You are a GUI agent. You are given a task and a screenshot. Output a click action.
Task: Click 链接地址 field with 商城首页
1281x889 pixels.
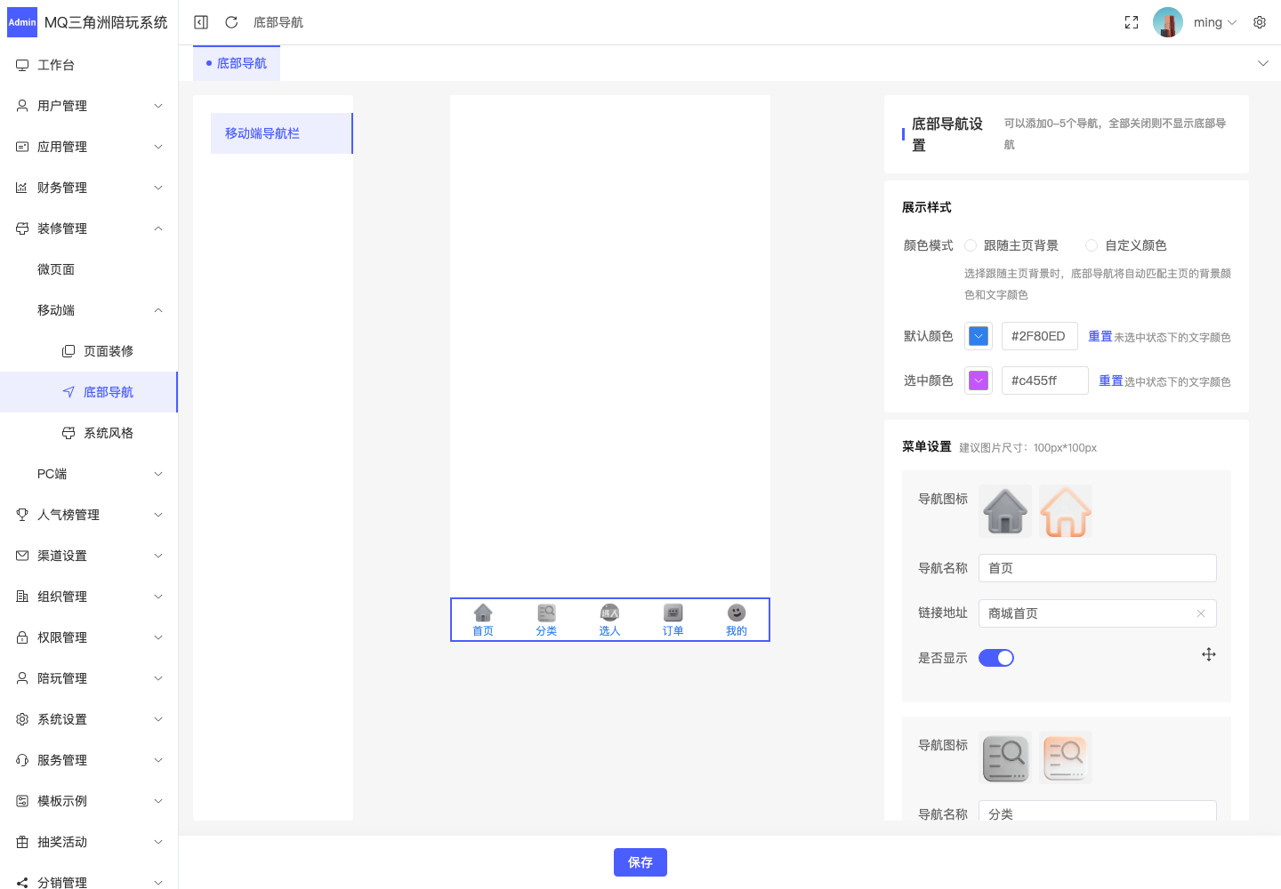(x=1098, y=613)
